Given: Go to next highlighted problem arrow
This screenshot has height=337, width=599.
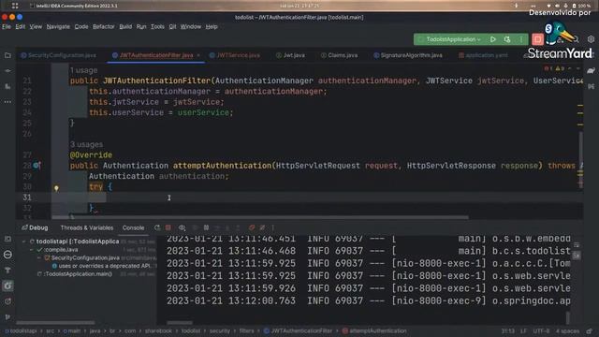Looking at the screenshot, I should tap(578, 68).
